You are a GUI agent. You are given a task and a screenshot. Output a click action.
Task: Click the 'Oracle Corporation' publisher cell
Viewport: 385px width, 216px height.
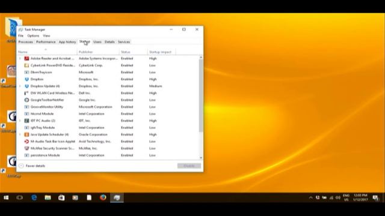93,134
